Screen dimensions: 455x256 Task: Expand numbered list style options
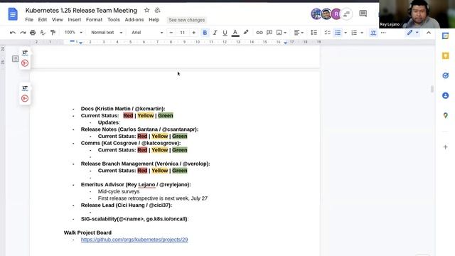[362, 33]
